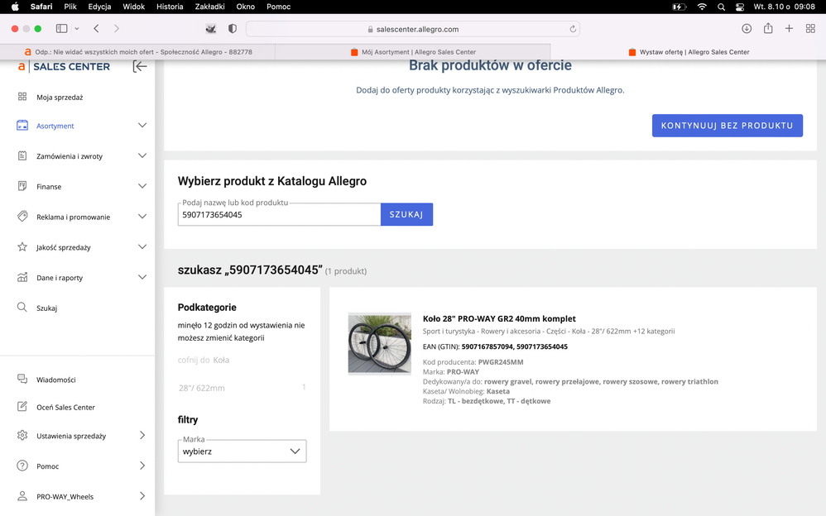The image size is (826, 516).
Task: Open Koło 28" PRO-WAY GR2 product title
Action: 499,318
